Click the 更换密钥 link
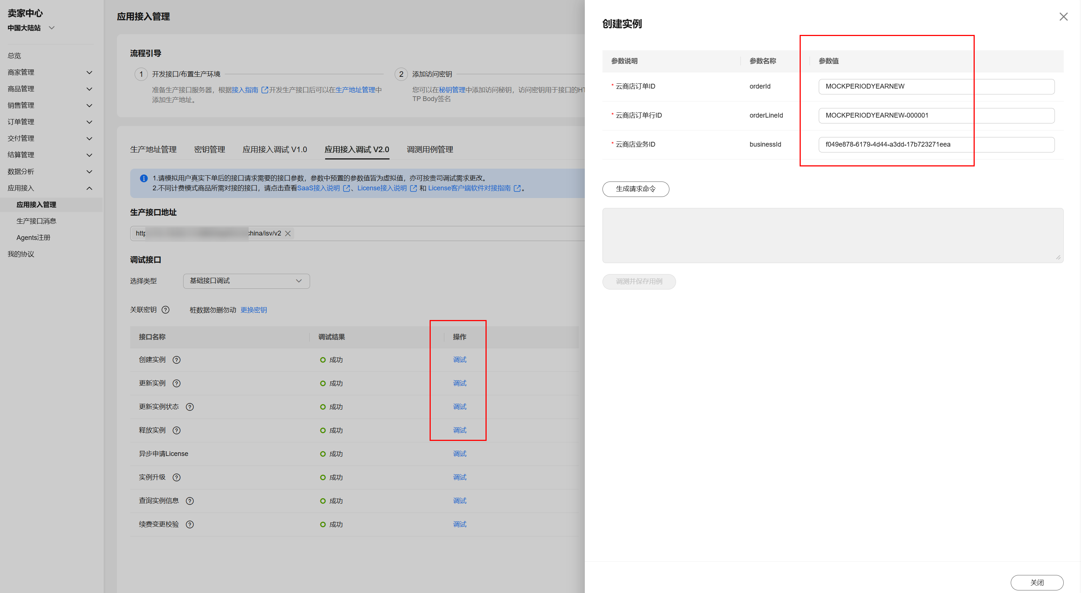 [x=253, y=310]
